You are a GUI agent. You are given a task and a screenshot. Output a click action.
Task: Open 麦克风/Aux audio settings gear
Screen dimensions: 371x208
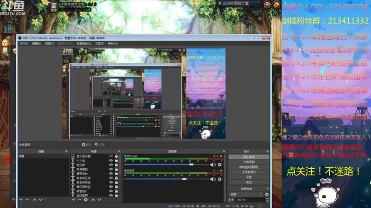click(x=219, y=165)
